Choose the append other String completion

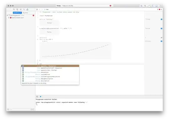[x=50, y=70]
